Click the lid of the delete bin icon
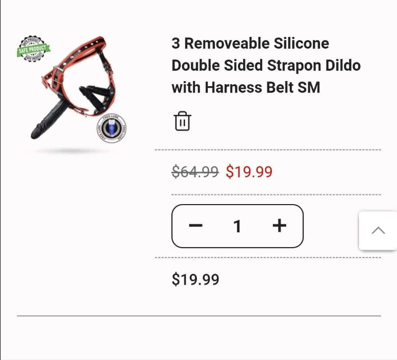This screenshot has height=360, width=397. (x=182, y=114)
